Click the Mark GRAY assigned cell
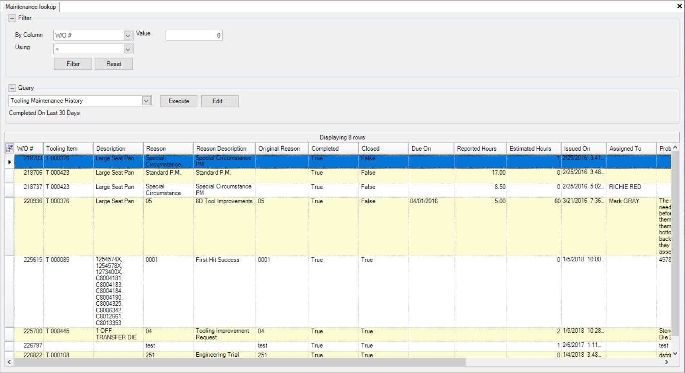This screenshot has height=373, width=685. pyautogui.click(x=632, y=226)
